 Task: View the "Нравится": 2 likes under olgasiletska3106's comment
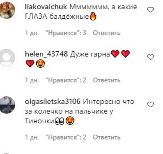(x=66, y=137)
